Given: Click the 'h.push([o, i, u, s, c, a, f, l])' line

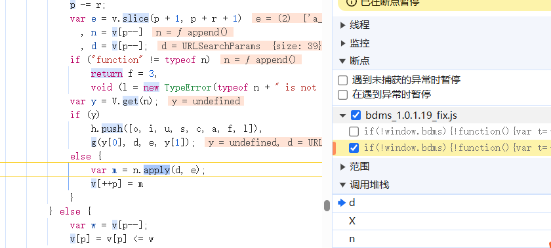Looking at the screenshot, I should click(x=176, y=129).
